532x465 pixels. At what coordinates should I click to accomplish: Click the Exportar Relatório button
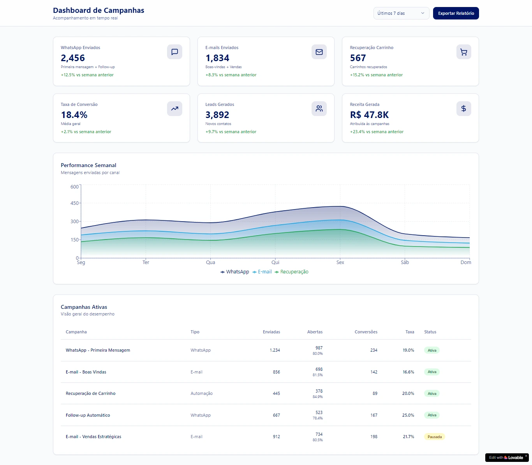pyautogui.click(x=456, y=13)
